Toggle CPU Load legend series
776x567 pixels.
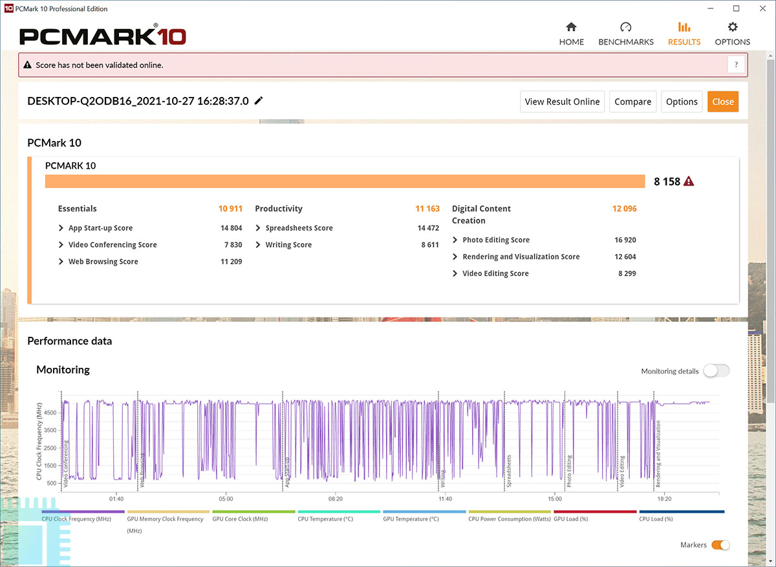tap(681, 516)
